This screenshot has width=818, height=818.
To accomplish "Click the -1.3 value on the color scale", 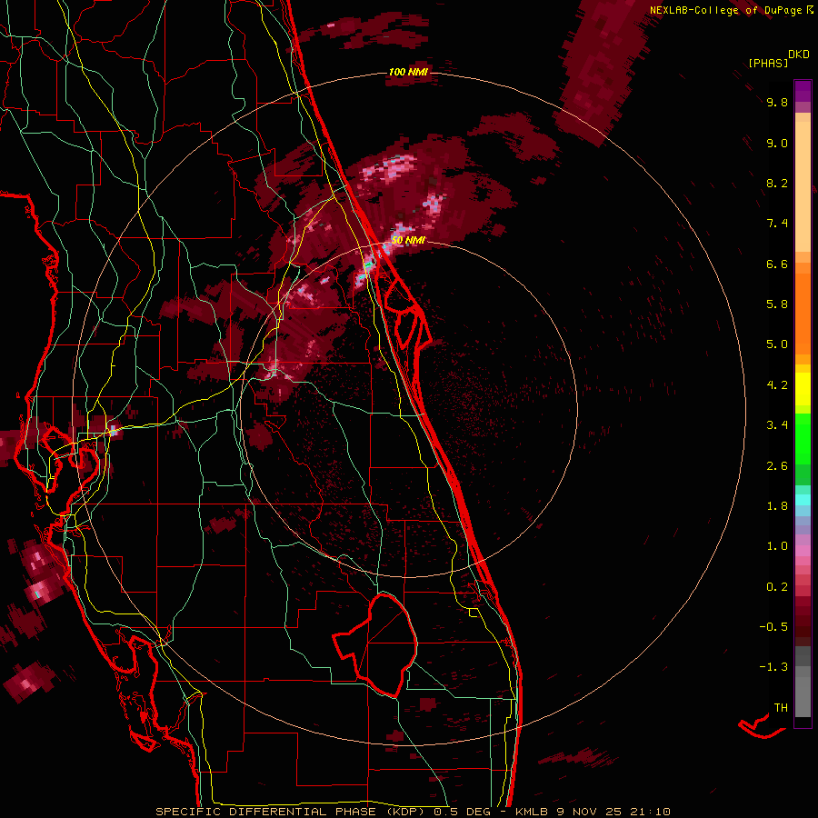I will 773,667.
